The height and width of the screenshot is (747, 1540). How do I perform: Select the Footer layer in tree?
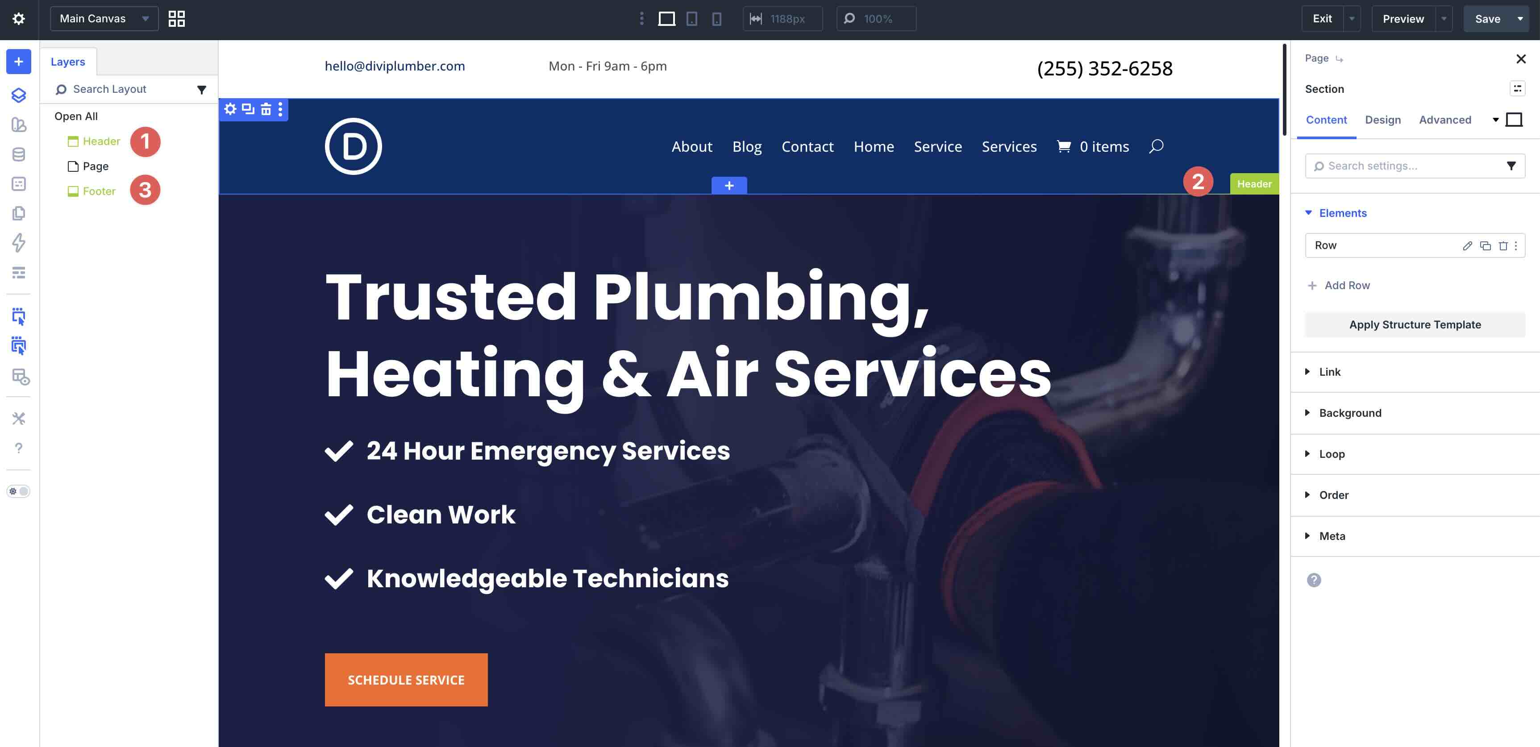tap(99, 191)
